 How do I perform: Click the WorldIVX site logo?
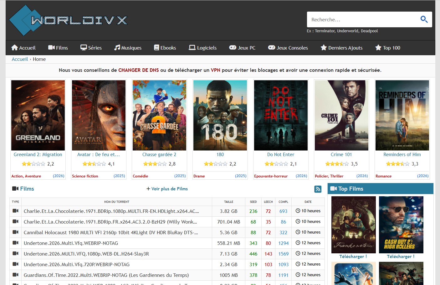tap(68, 20)
